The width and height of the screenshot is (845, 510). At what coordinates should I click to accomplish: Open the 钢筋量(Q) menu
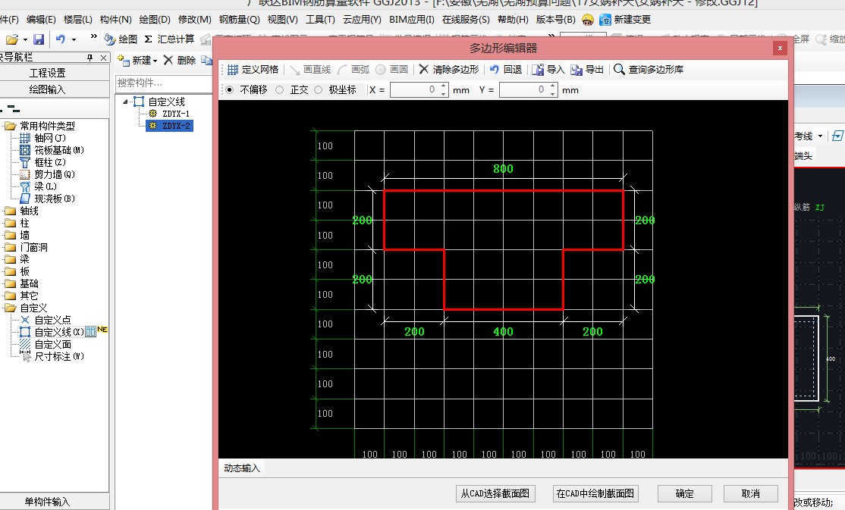[x=239, y=20]
